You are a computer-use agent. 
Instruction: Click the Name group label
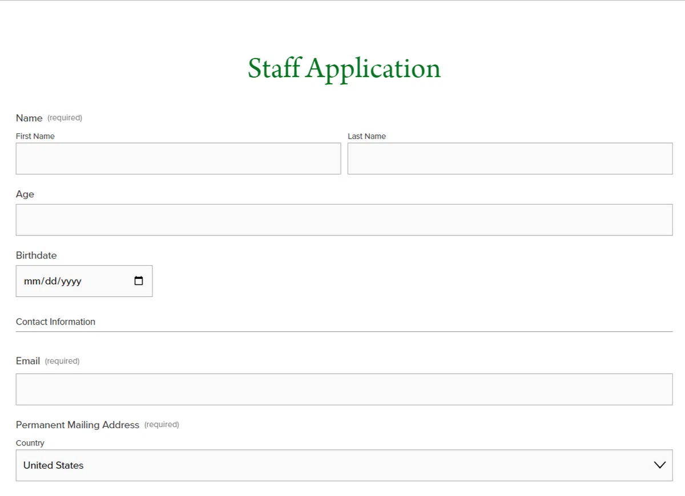(29, 118)
